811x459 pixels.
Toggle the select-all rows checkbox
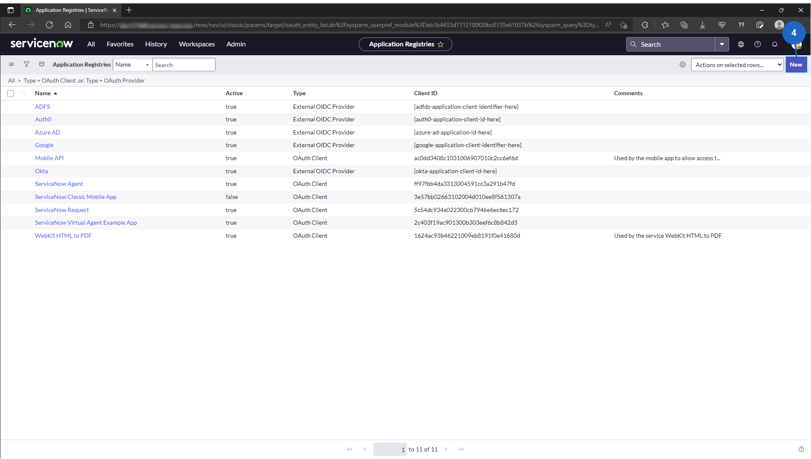tap(11, 94)
